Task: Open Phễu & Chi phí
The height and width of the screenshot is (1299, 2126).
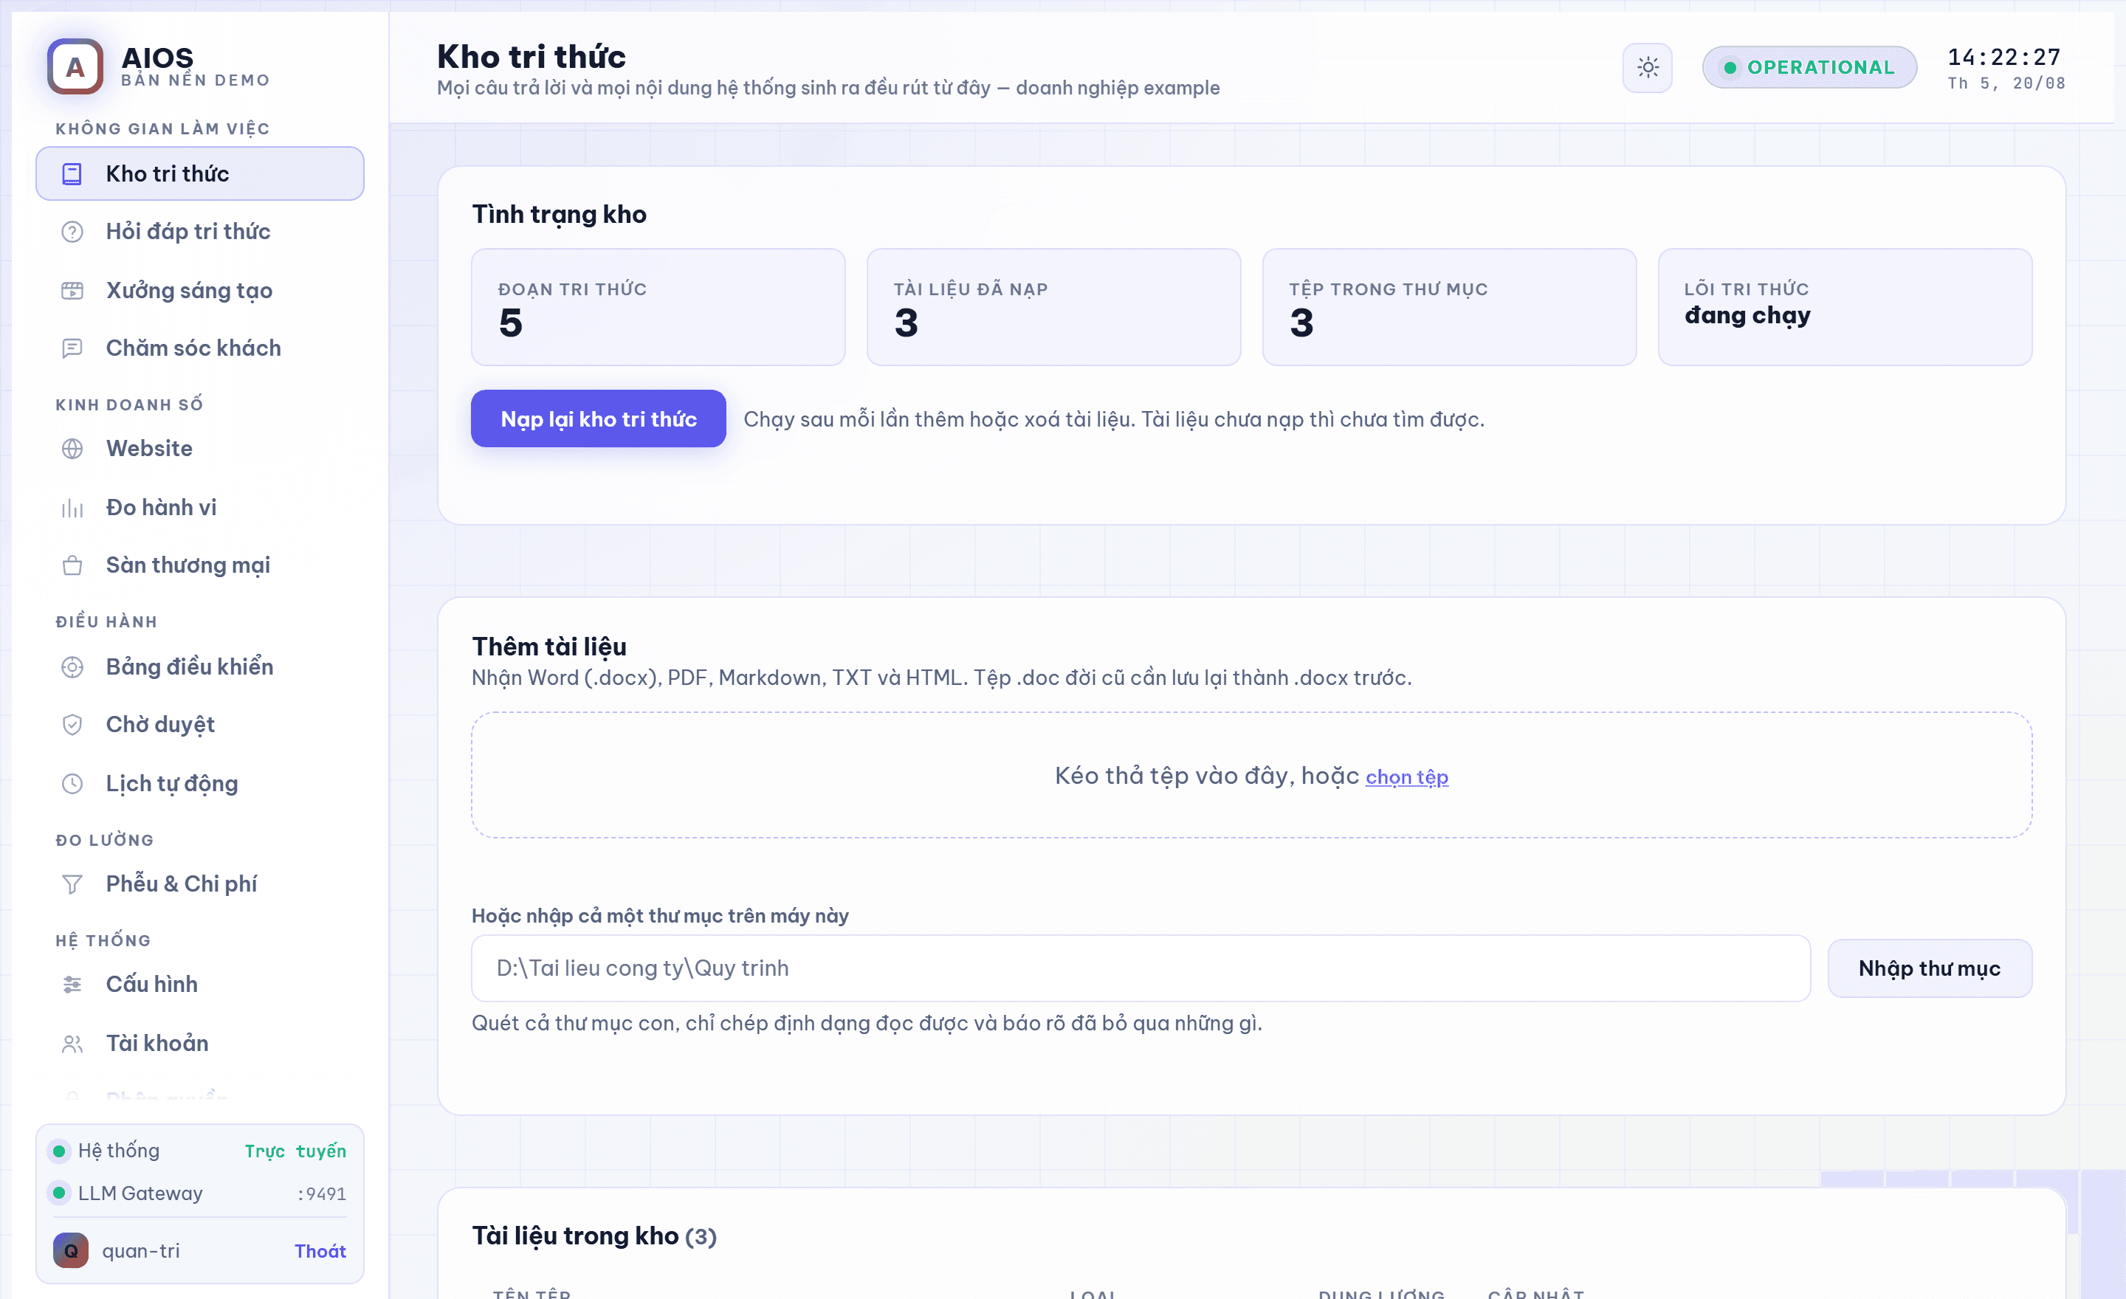Action: pyautogui.click(x=200, y=883)
